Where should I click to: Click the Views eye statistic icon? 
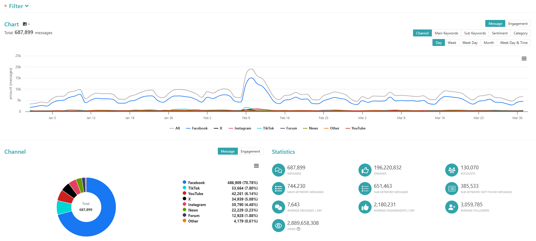point(278,225)
